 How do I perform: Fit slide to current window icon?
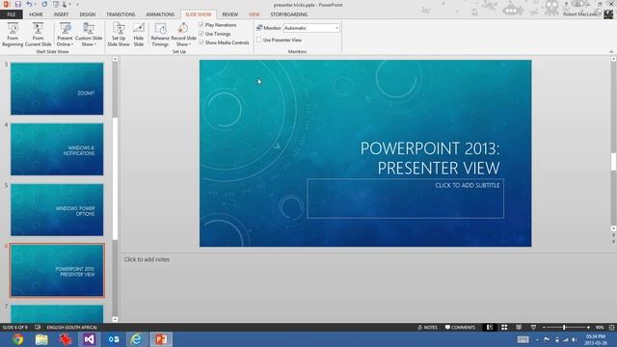pos(612,328)
